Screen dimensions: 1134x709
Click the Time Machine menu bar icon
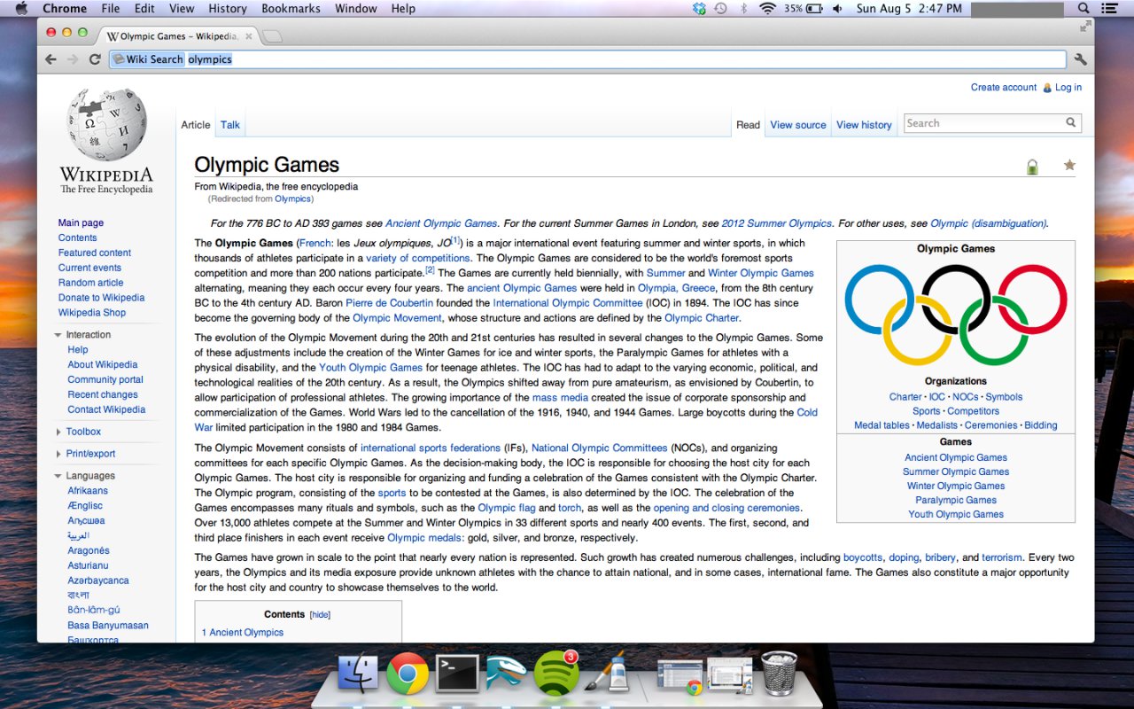click(721, 8)
